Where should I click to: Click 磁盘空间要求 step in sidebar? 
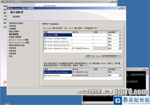pyautogui.click(x=14, y=31)
